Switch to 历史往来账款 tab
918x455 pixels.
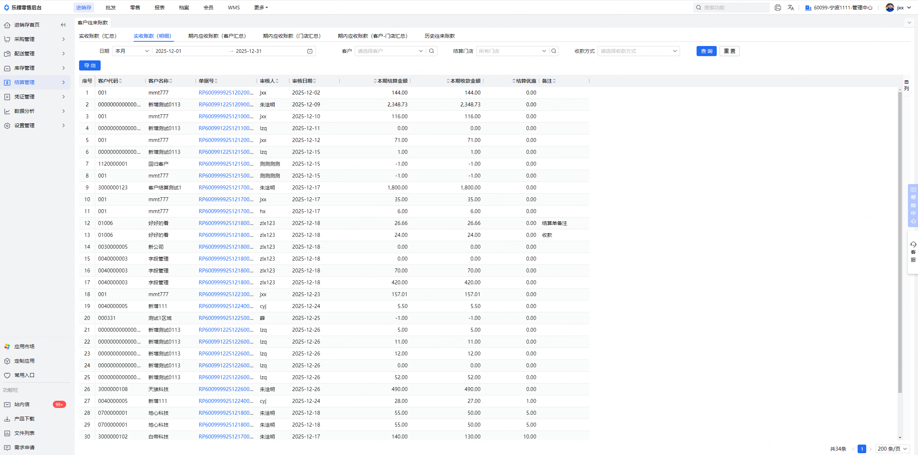click(439, 36)
